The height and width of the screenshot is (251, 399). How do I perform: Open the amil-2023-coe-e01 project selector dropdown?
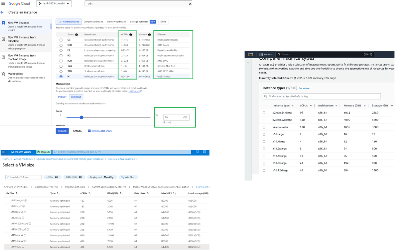click(x=53, y=4)
